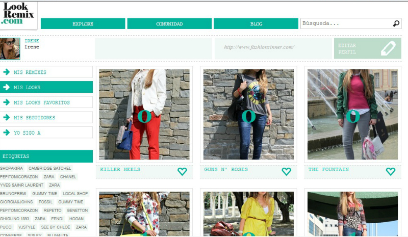Favorite The Fountain look via heart icon
The width and height of the screenshot is (408, 237).
click(390, 171)
